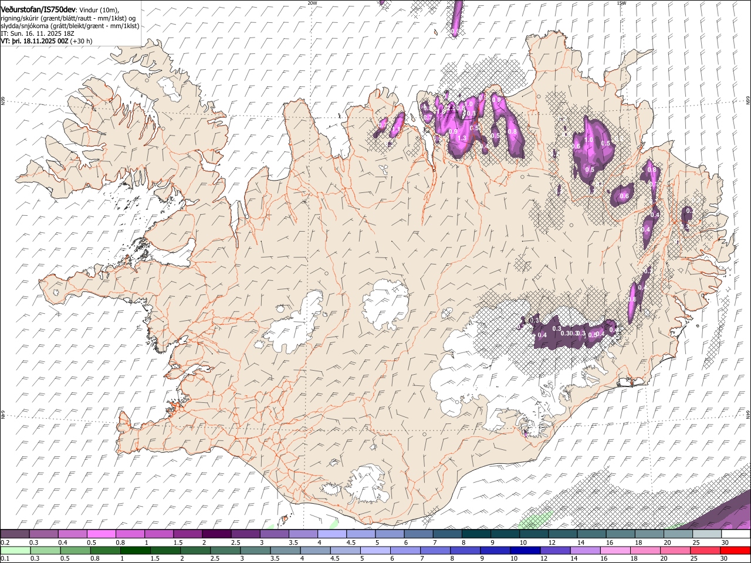
Task: Click the 15W longitude label
Action: tap(622, 3)
